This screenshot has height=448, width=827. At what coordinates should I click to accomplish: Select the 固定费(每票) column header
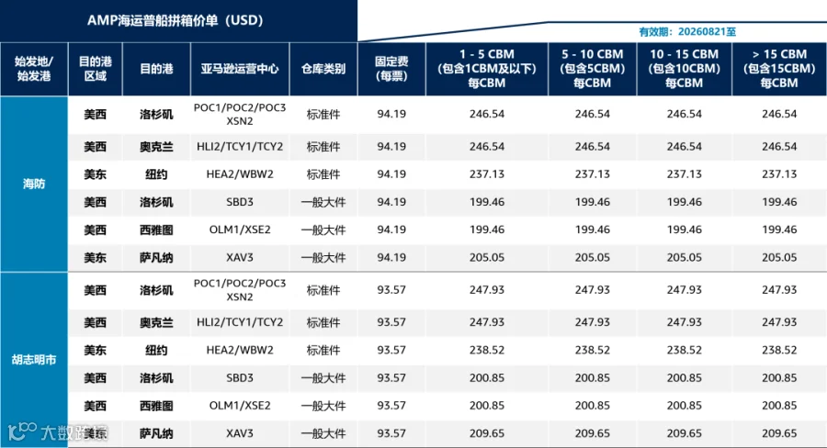coord(391,69)
